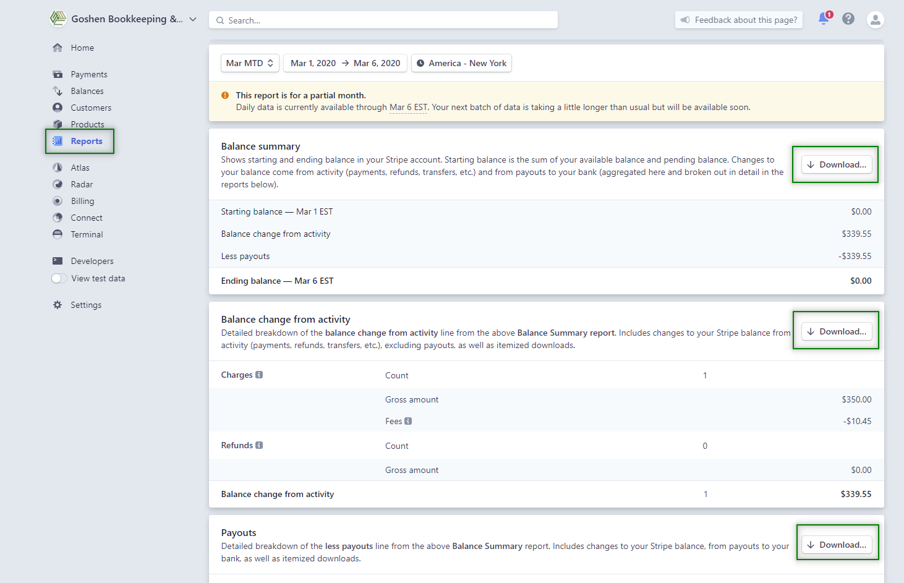Select the Developers sidebar icon

pos(58,260)
